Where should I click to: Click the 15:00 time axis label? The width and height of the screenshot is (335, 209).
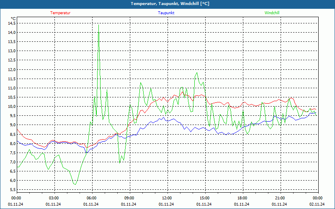pos(204,198)
